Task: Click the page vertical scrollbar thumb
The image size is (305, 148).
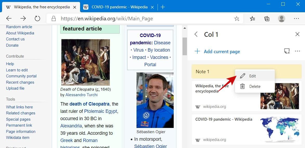Action: tap(185, 46)
